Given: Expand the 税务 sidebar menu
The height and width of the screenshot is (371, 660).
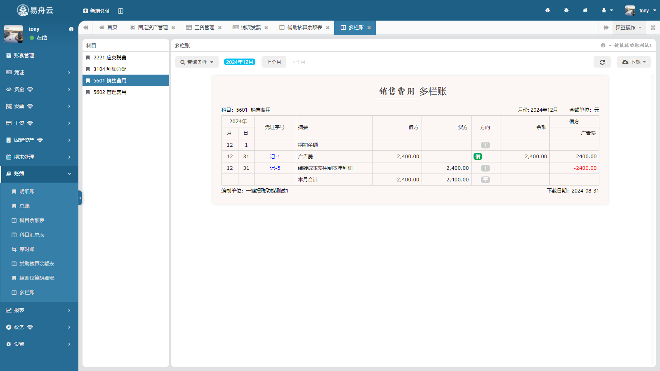Looking at the screenshot, I should [x=39, y=327].
